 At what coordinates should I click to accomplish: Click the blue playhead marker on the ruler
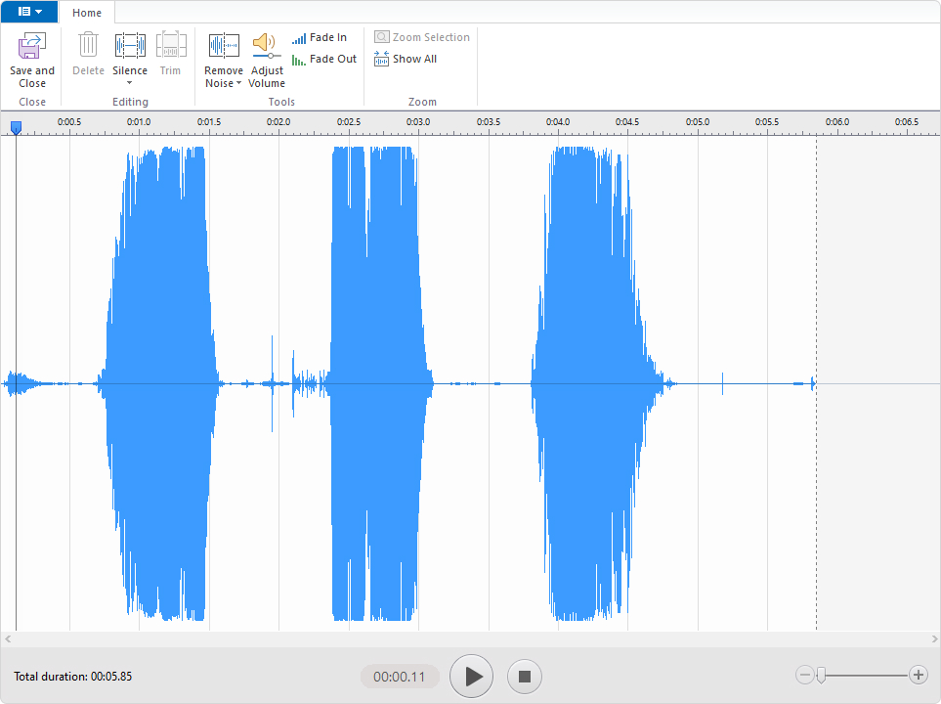click(16, 127)
